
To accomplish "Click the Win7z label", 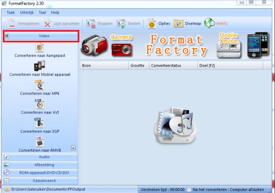I will (222, 24).
